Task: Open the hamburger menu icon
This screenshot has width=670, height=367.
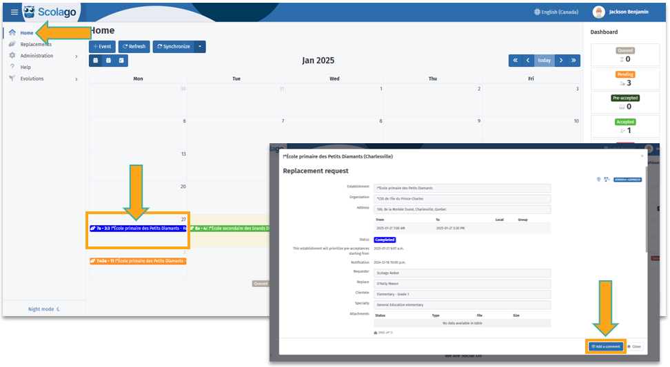Action: pyautogui.click(x=14, y=12)
